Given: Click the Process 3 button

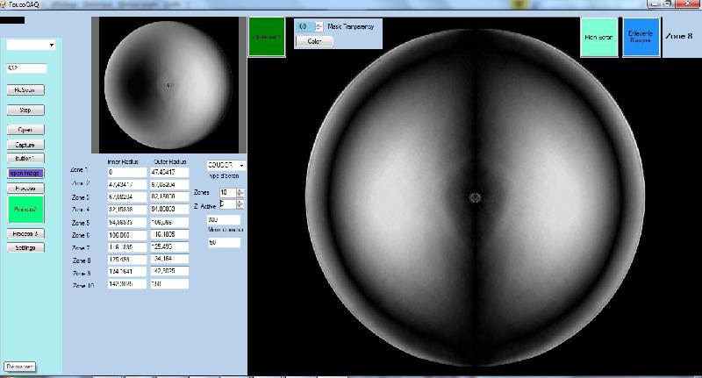Looking at the screenshot, I should [25, 233].
